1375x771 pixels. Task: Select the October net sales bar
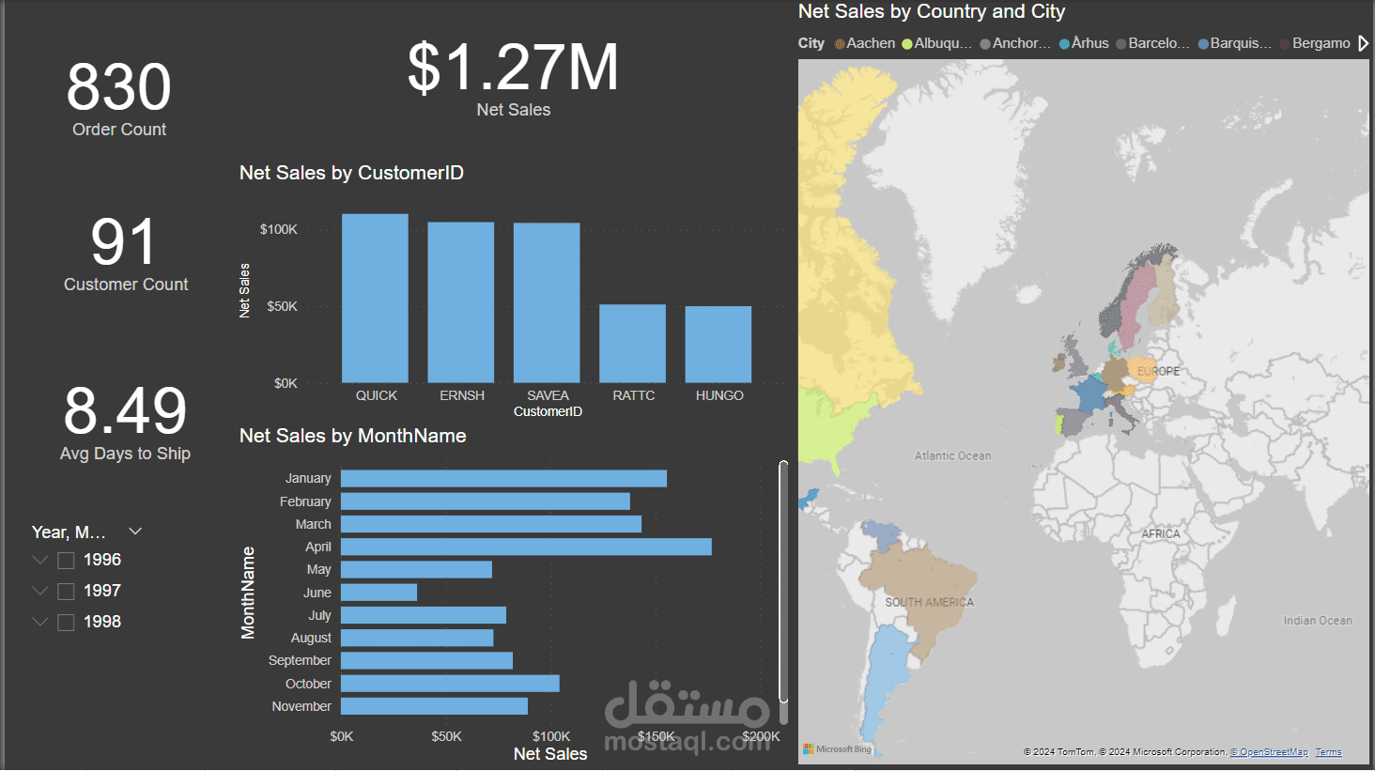pos(450,684)
